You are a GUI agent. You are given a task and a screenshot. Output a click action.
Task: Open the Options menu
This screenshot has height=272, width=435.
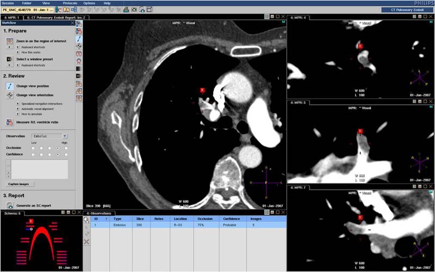(89, 3)
